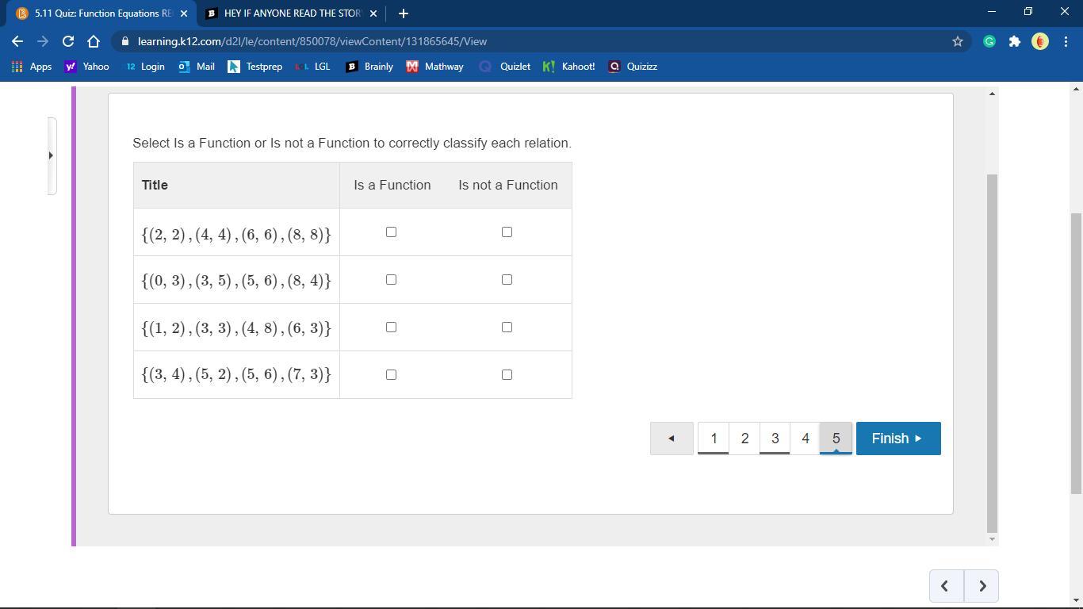Open the Mathway bookmark

434,67
